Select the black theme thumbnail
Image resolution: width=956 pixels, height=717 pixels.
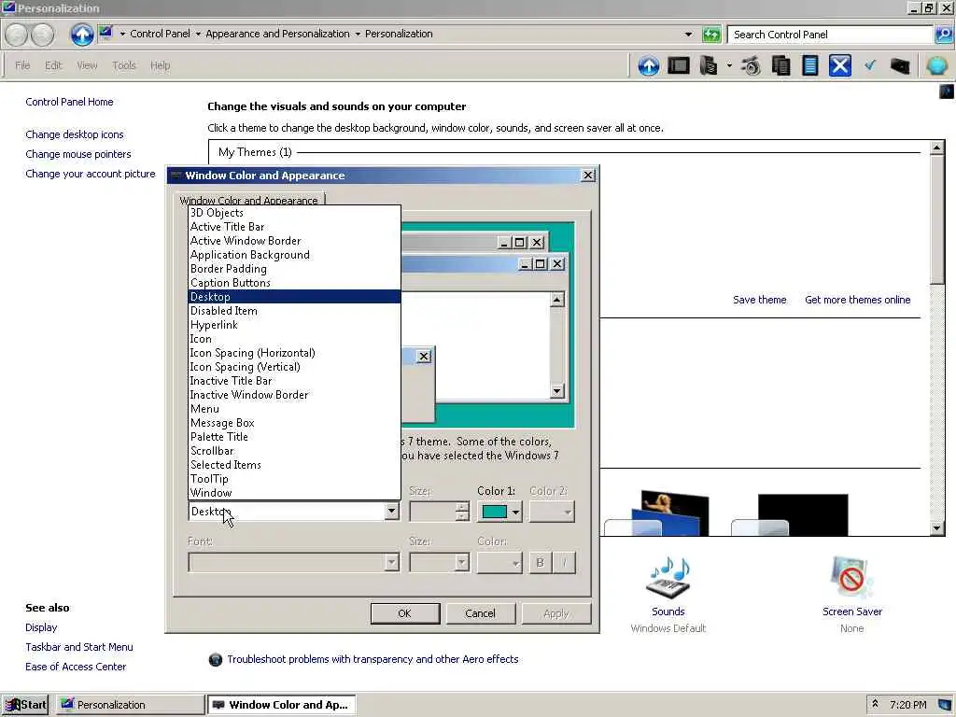pyautogui.click(x=802, y=515)
